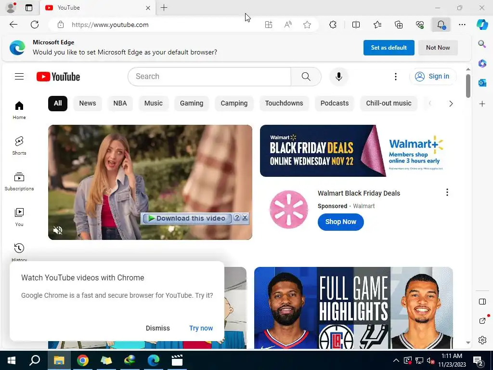
Task: Select the Touchdowns filter chip
Action: click(284, 103)
